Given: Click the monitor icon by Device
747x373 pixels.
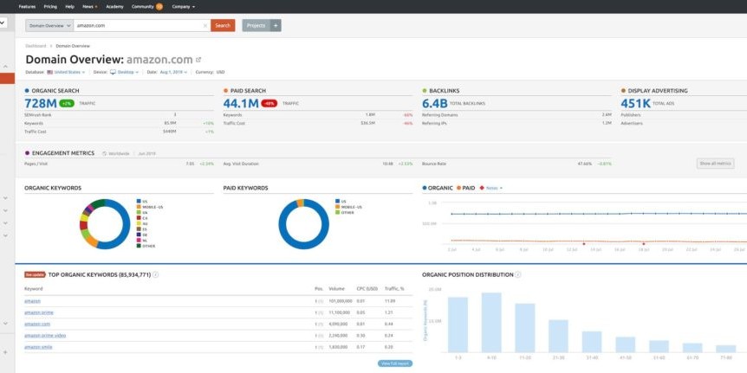Looking at the screenshot, I should [113, 73].
